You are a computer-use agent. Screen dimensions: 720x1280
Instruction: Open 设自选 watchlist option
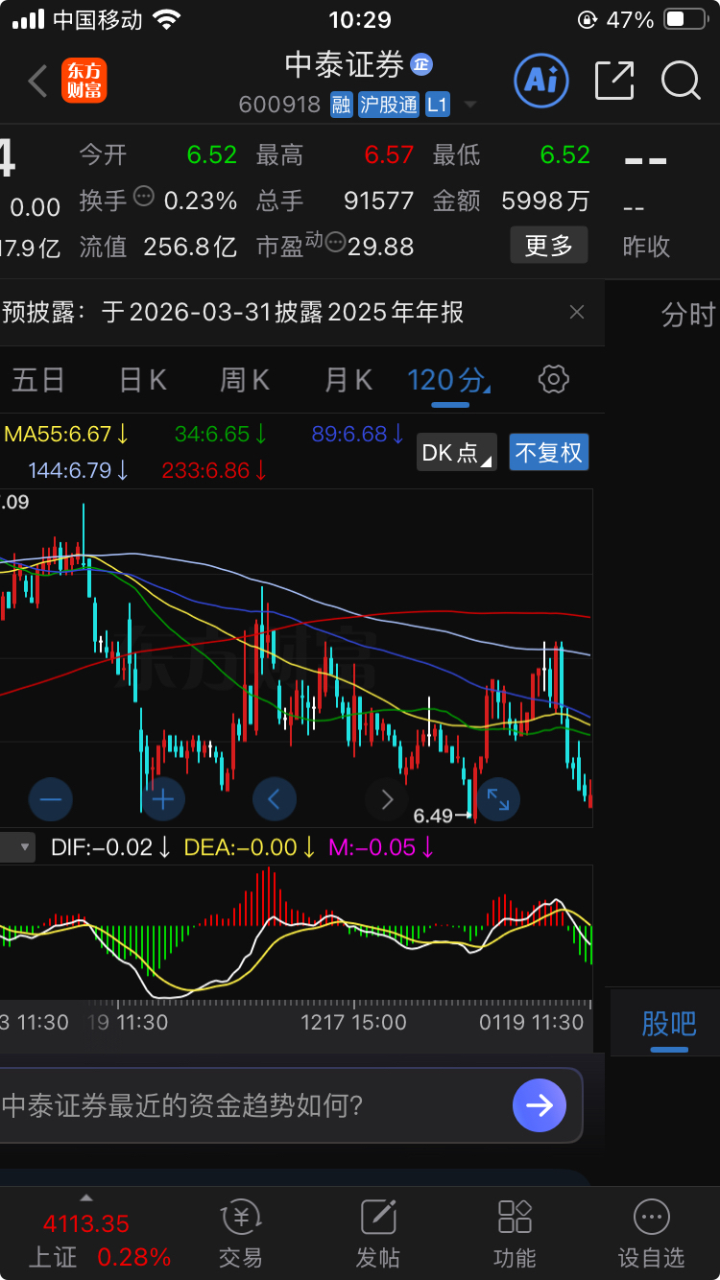pyautogui.click(x=652, y=1235)
